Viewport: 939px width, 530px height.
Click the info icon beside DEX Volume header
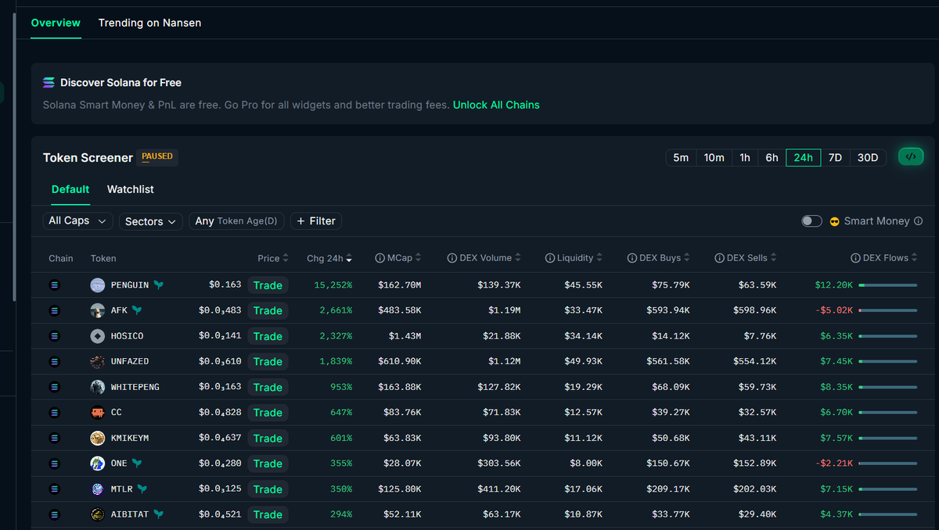(x=452, y=258)
